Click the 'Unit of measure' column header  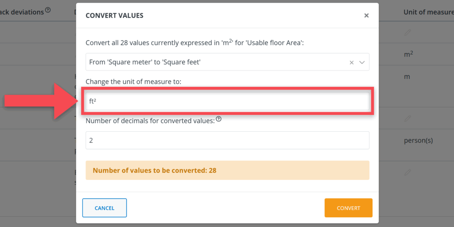click(428, 12)
